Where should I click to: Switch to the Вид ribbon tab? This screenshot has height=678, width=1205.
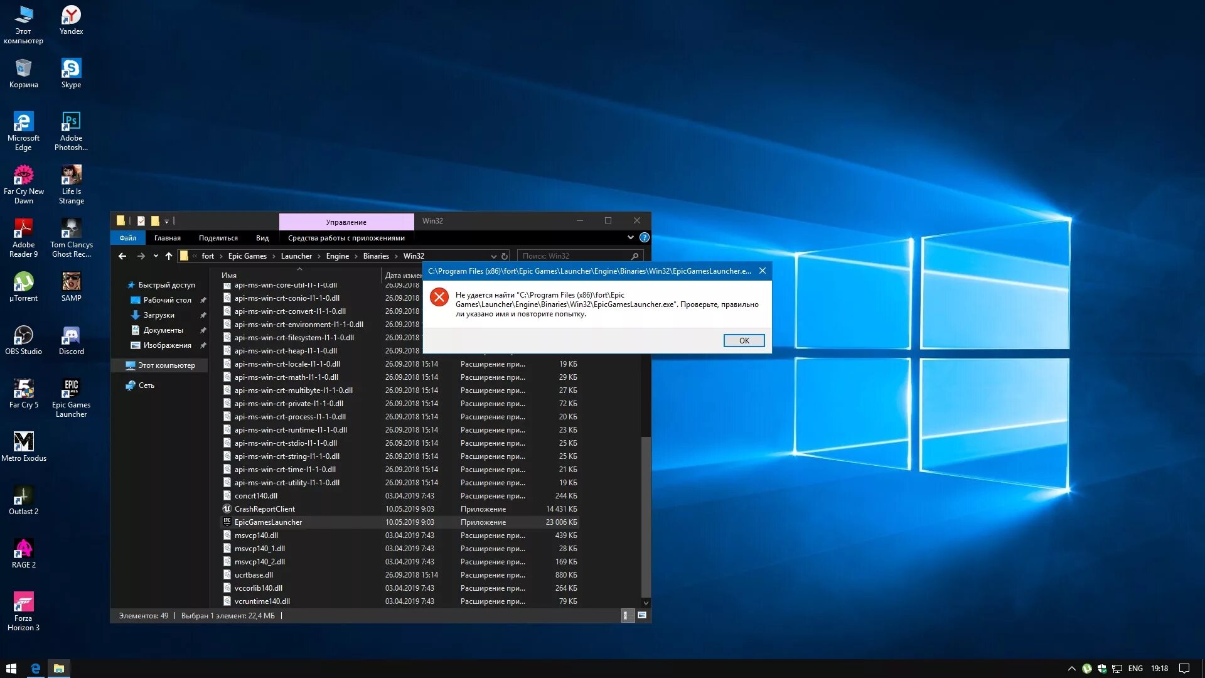coord(262,238)
